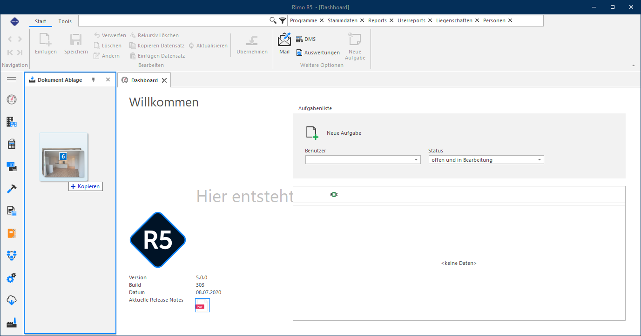Click the Übernehmen ribbon button
The image size is (641, 336).
coord(252,44)
